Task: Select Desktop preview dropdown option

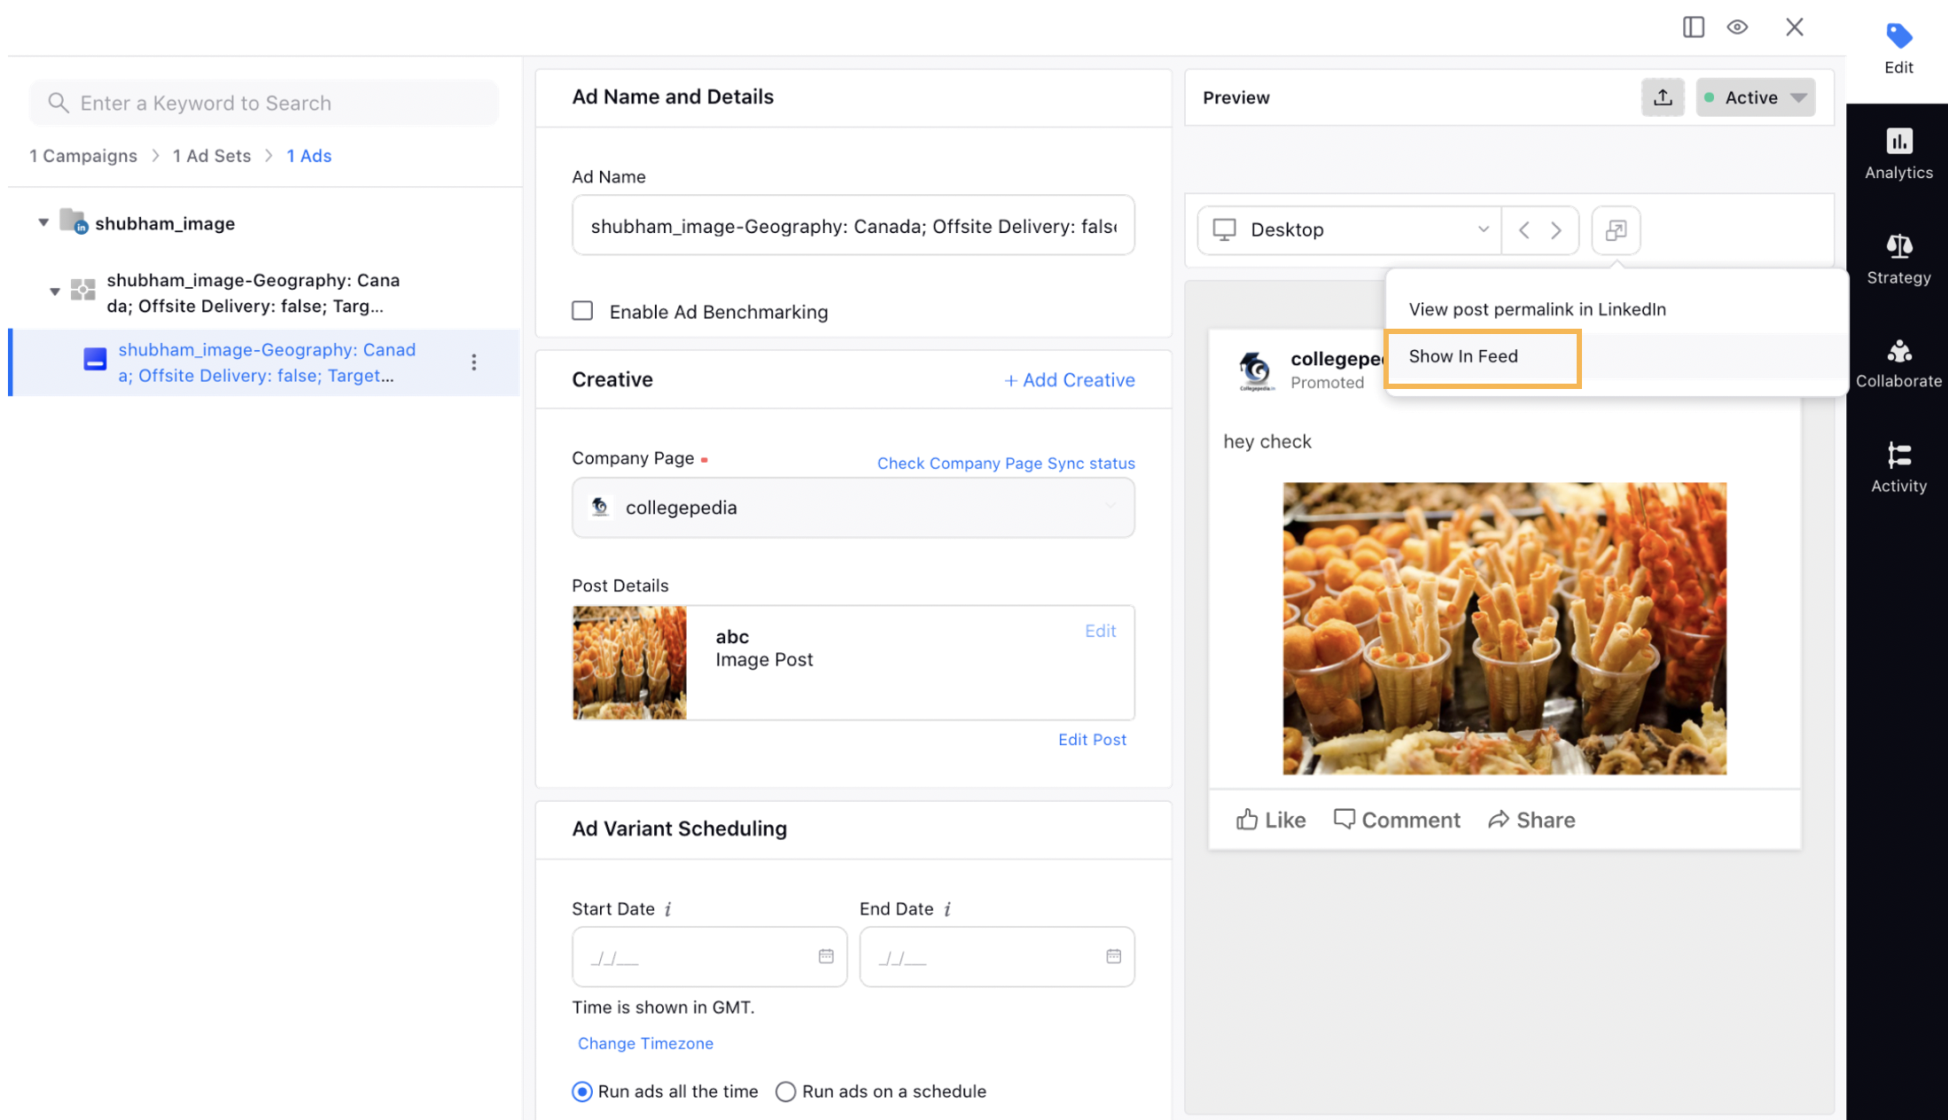Action: tap(1346, 229)
